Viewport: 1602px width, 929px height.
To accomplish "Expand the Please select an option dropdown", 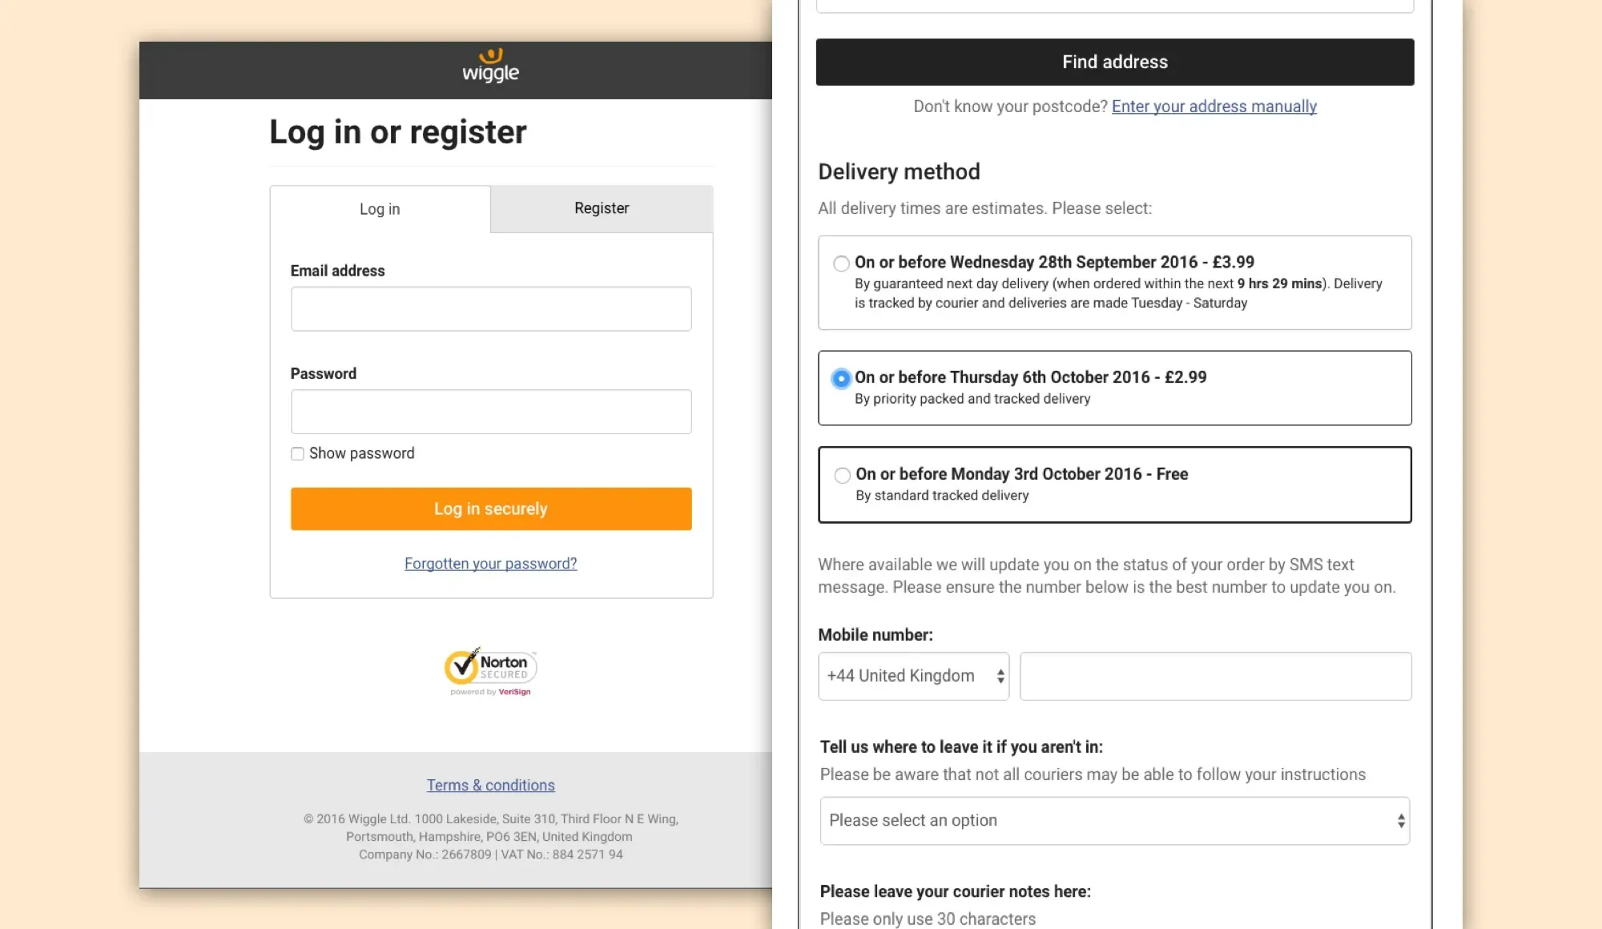I will 1114,821.
